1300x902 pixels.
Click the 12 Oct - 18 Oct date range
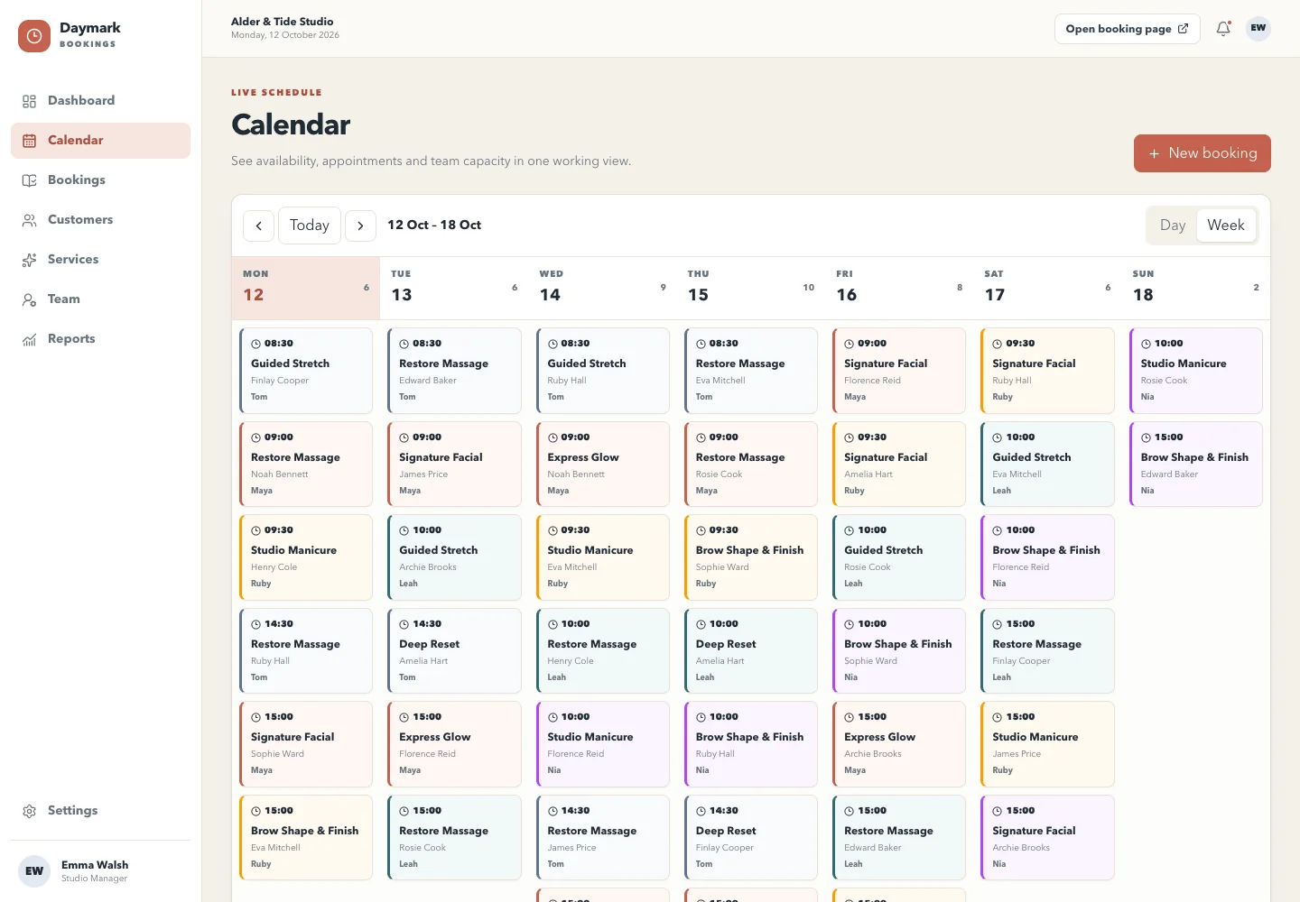point(434,225)
